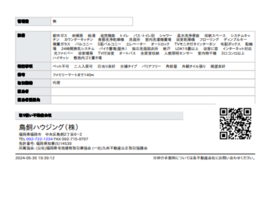Click the equipment item オートバス

click(127, 53)
